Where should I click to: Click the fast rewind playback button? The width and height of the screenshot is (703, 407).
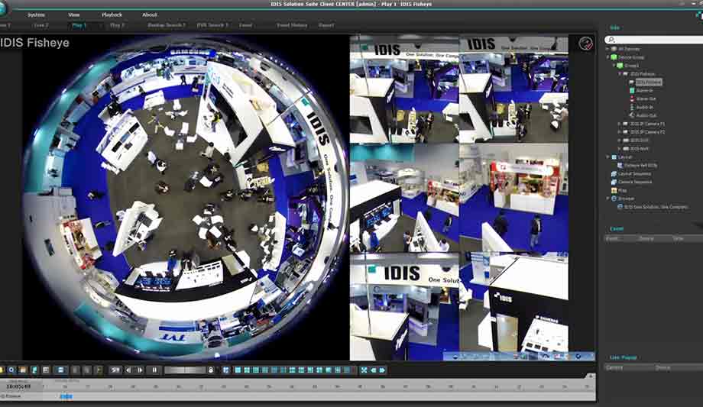[x=115, y=370]
